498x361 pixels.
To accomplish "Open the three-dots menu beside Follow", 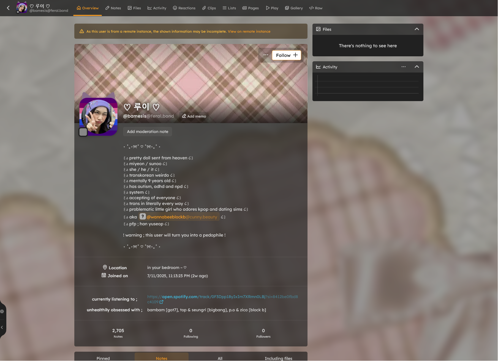I will 266,55.
